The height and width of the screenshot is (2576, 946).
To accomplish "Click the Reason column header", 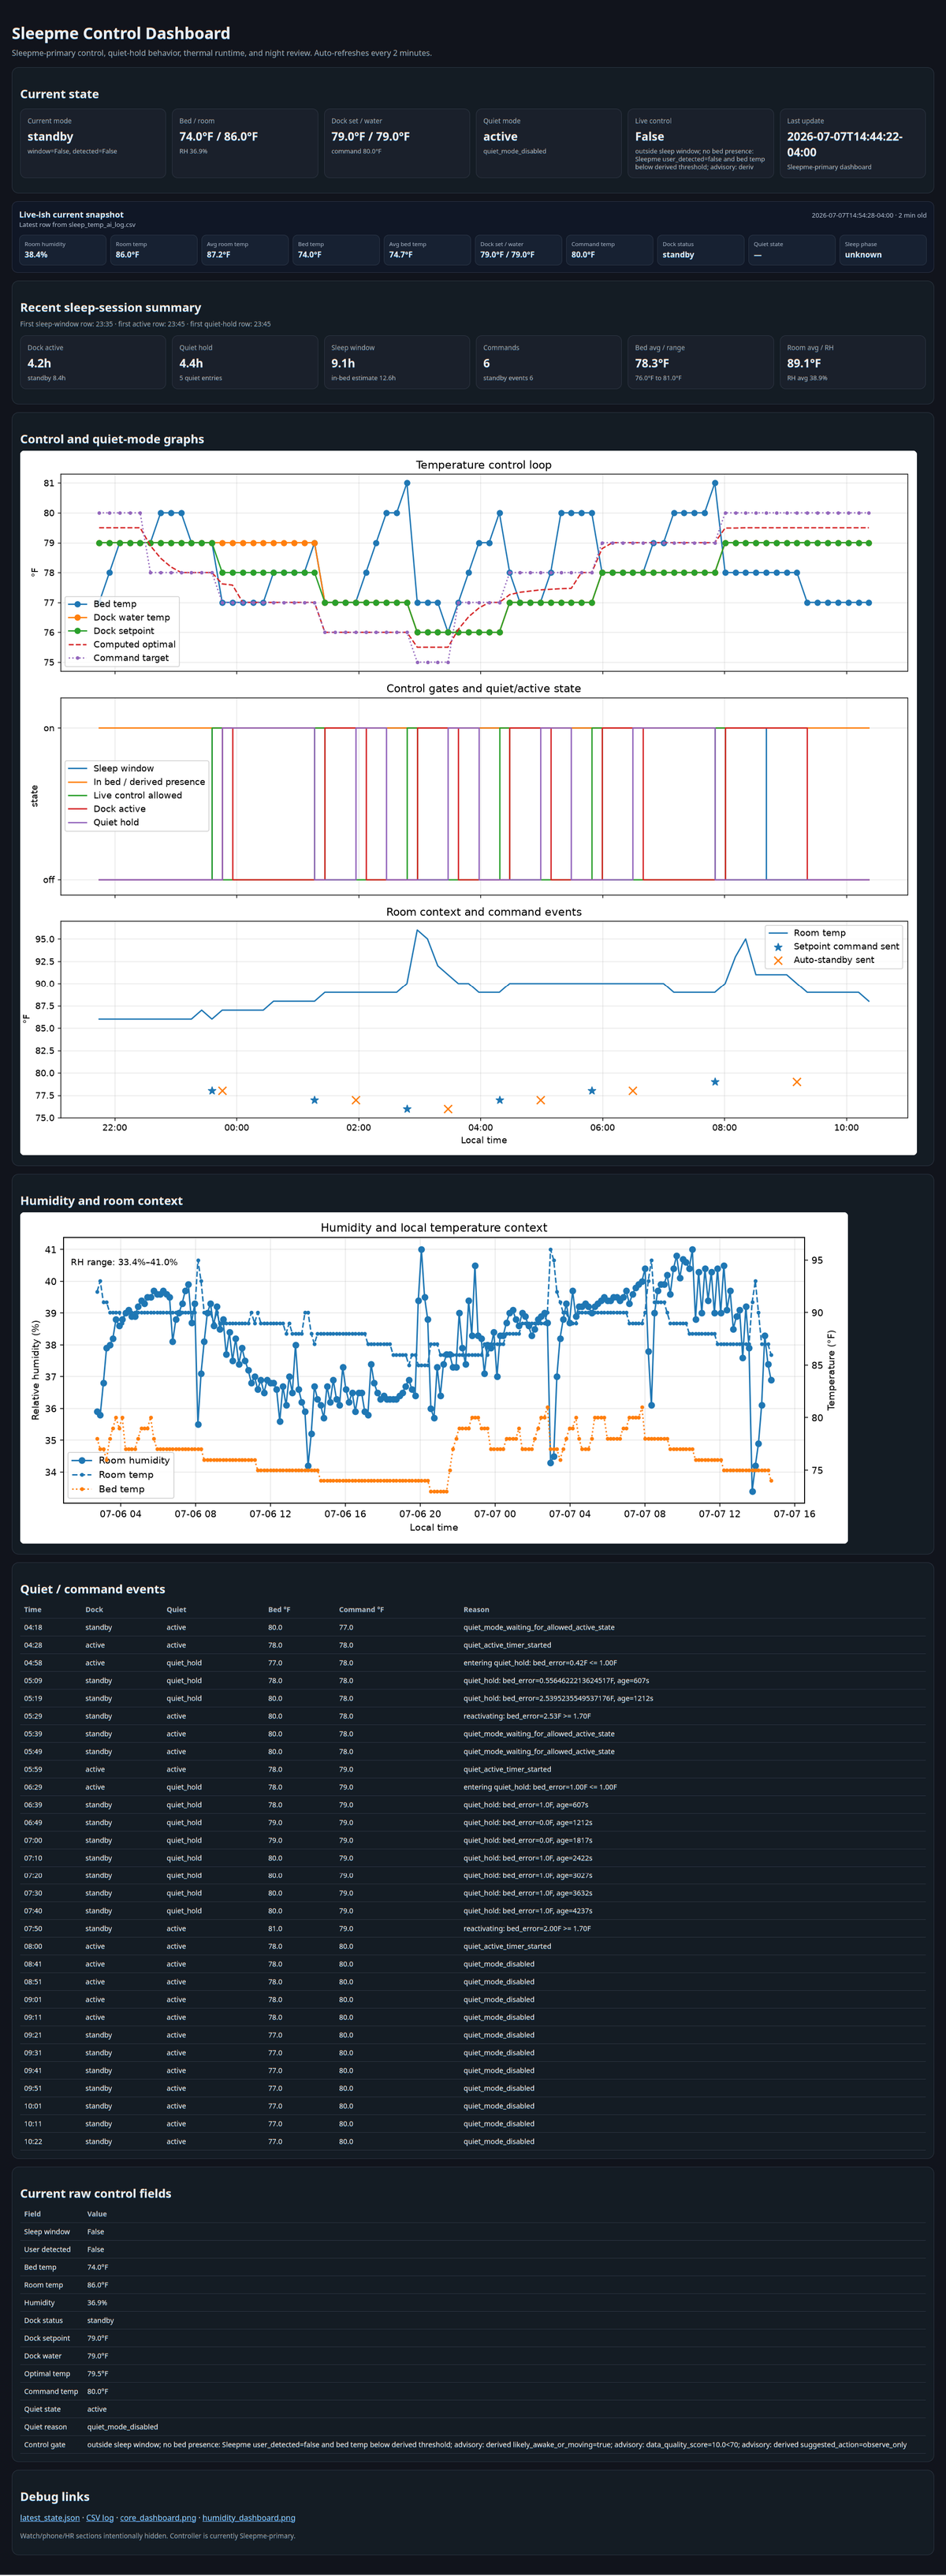I will (476, 1610).
